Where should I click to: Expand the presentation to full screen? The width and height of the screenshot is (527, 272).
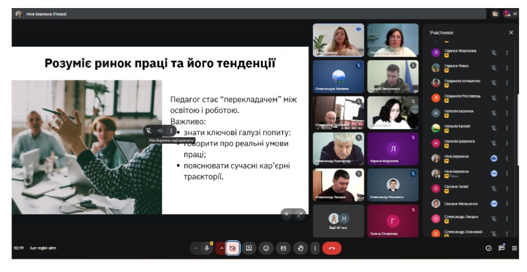pyautogui.click(x=299, y=214)
